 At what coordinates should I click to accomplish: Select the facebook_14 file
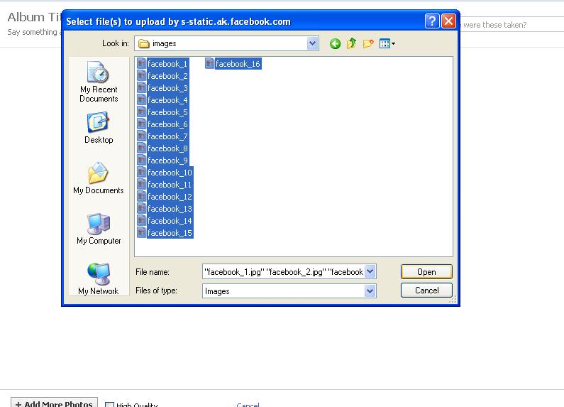click(x=165, y=221)
